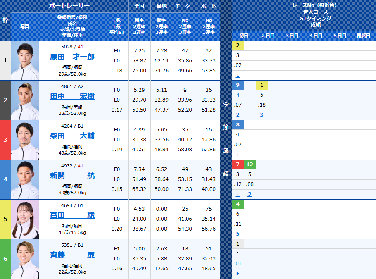Open 新開's race 12 result link 2
The image size is (376, 279).
(x=250, y=194)
